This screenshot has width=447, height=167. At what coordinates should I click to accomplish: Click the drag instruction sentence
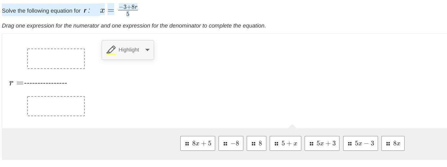click(134, 26)
